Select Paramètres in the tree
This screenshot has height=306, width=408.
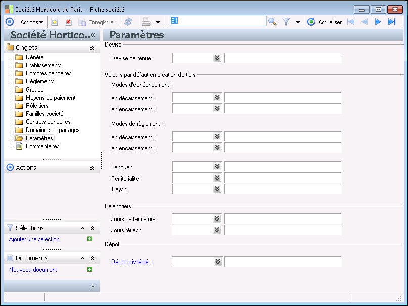click(x=39, y=138)
